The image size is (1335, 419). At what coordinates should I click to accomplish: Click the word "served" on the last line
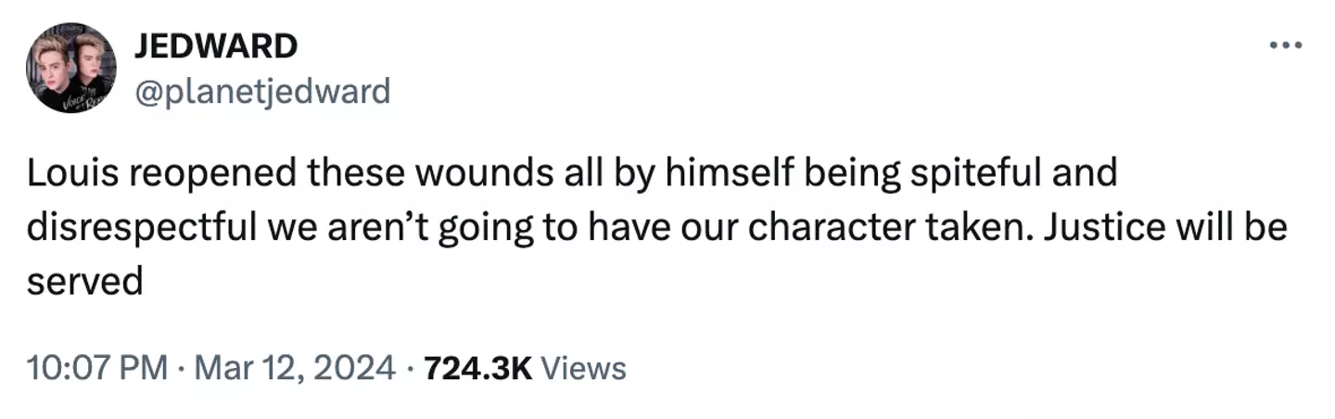[84, 281]
